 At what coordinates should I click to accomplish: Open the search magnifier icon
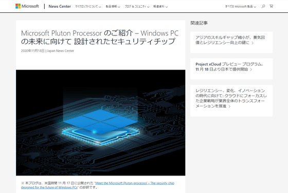pyautogui.click(x=263, y=6)
